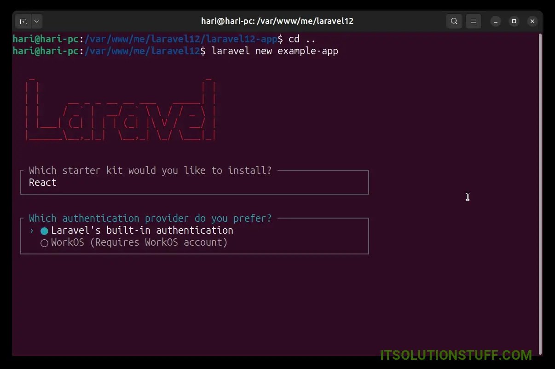Open a new terminal tab

point(23,21)
